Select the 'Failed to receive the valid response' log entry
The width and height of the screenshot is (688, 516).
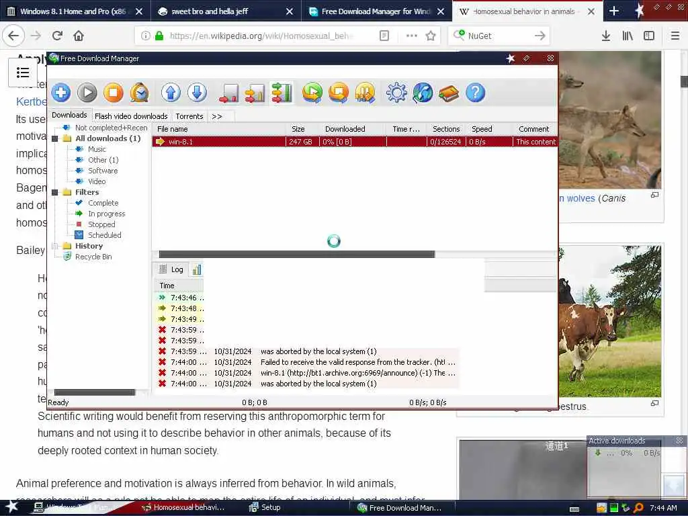click(x=307, y=362)
